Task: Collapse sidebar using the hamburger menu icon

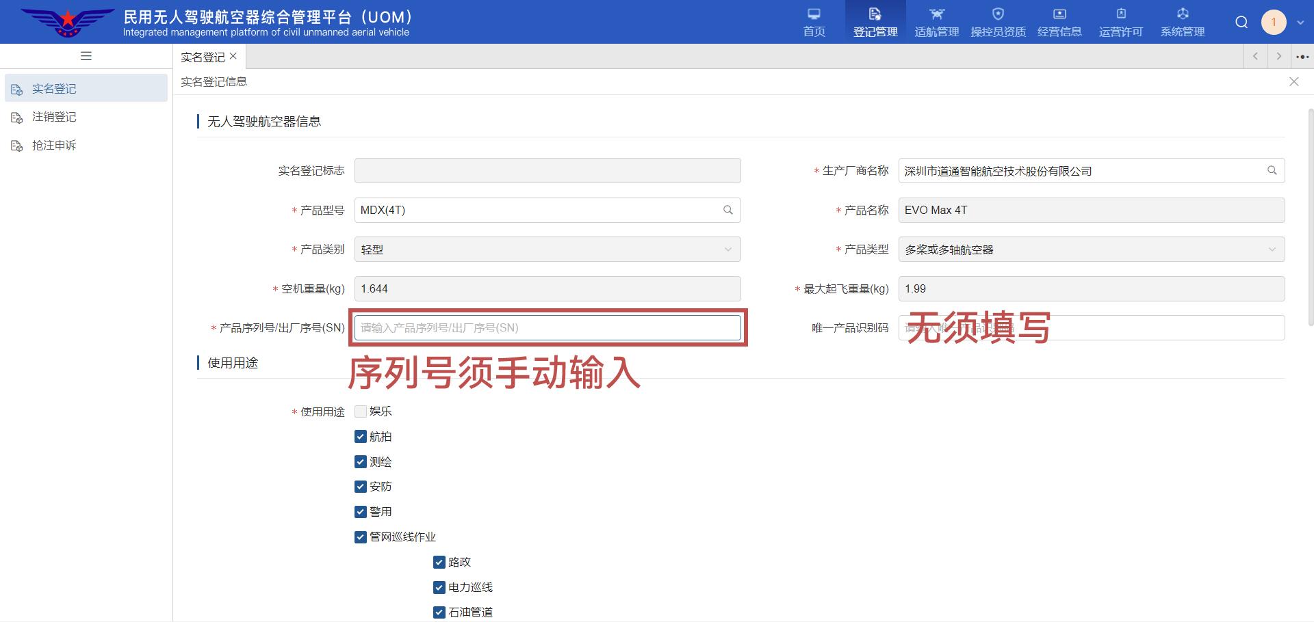Action: (x=86, y=56)
